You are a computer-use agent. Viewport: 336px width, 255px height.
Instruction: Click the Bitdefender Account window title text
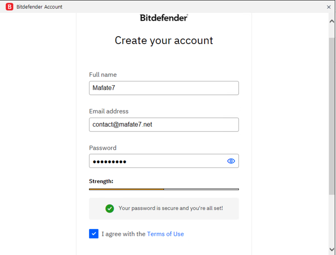click(39, 7)
